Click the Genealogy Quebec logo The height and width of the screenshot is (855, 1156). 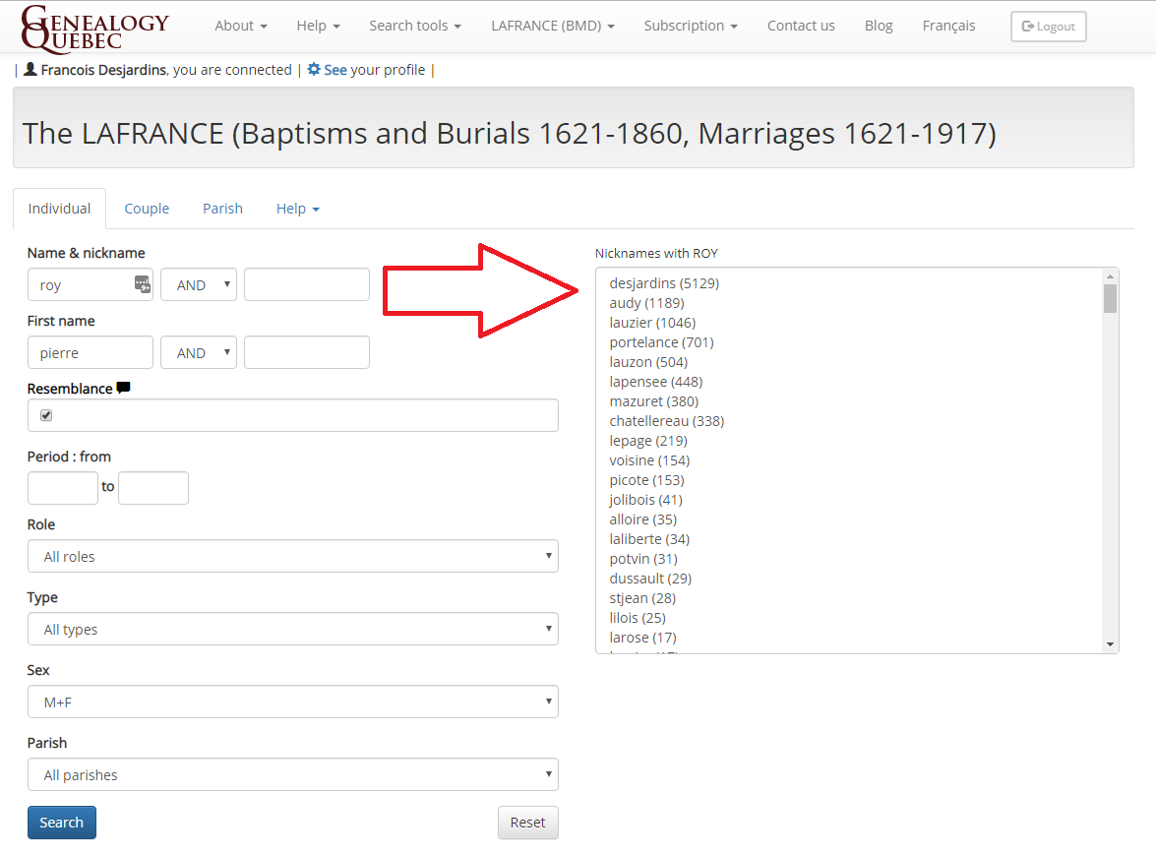click(95, 28)
